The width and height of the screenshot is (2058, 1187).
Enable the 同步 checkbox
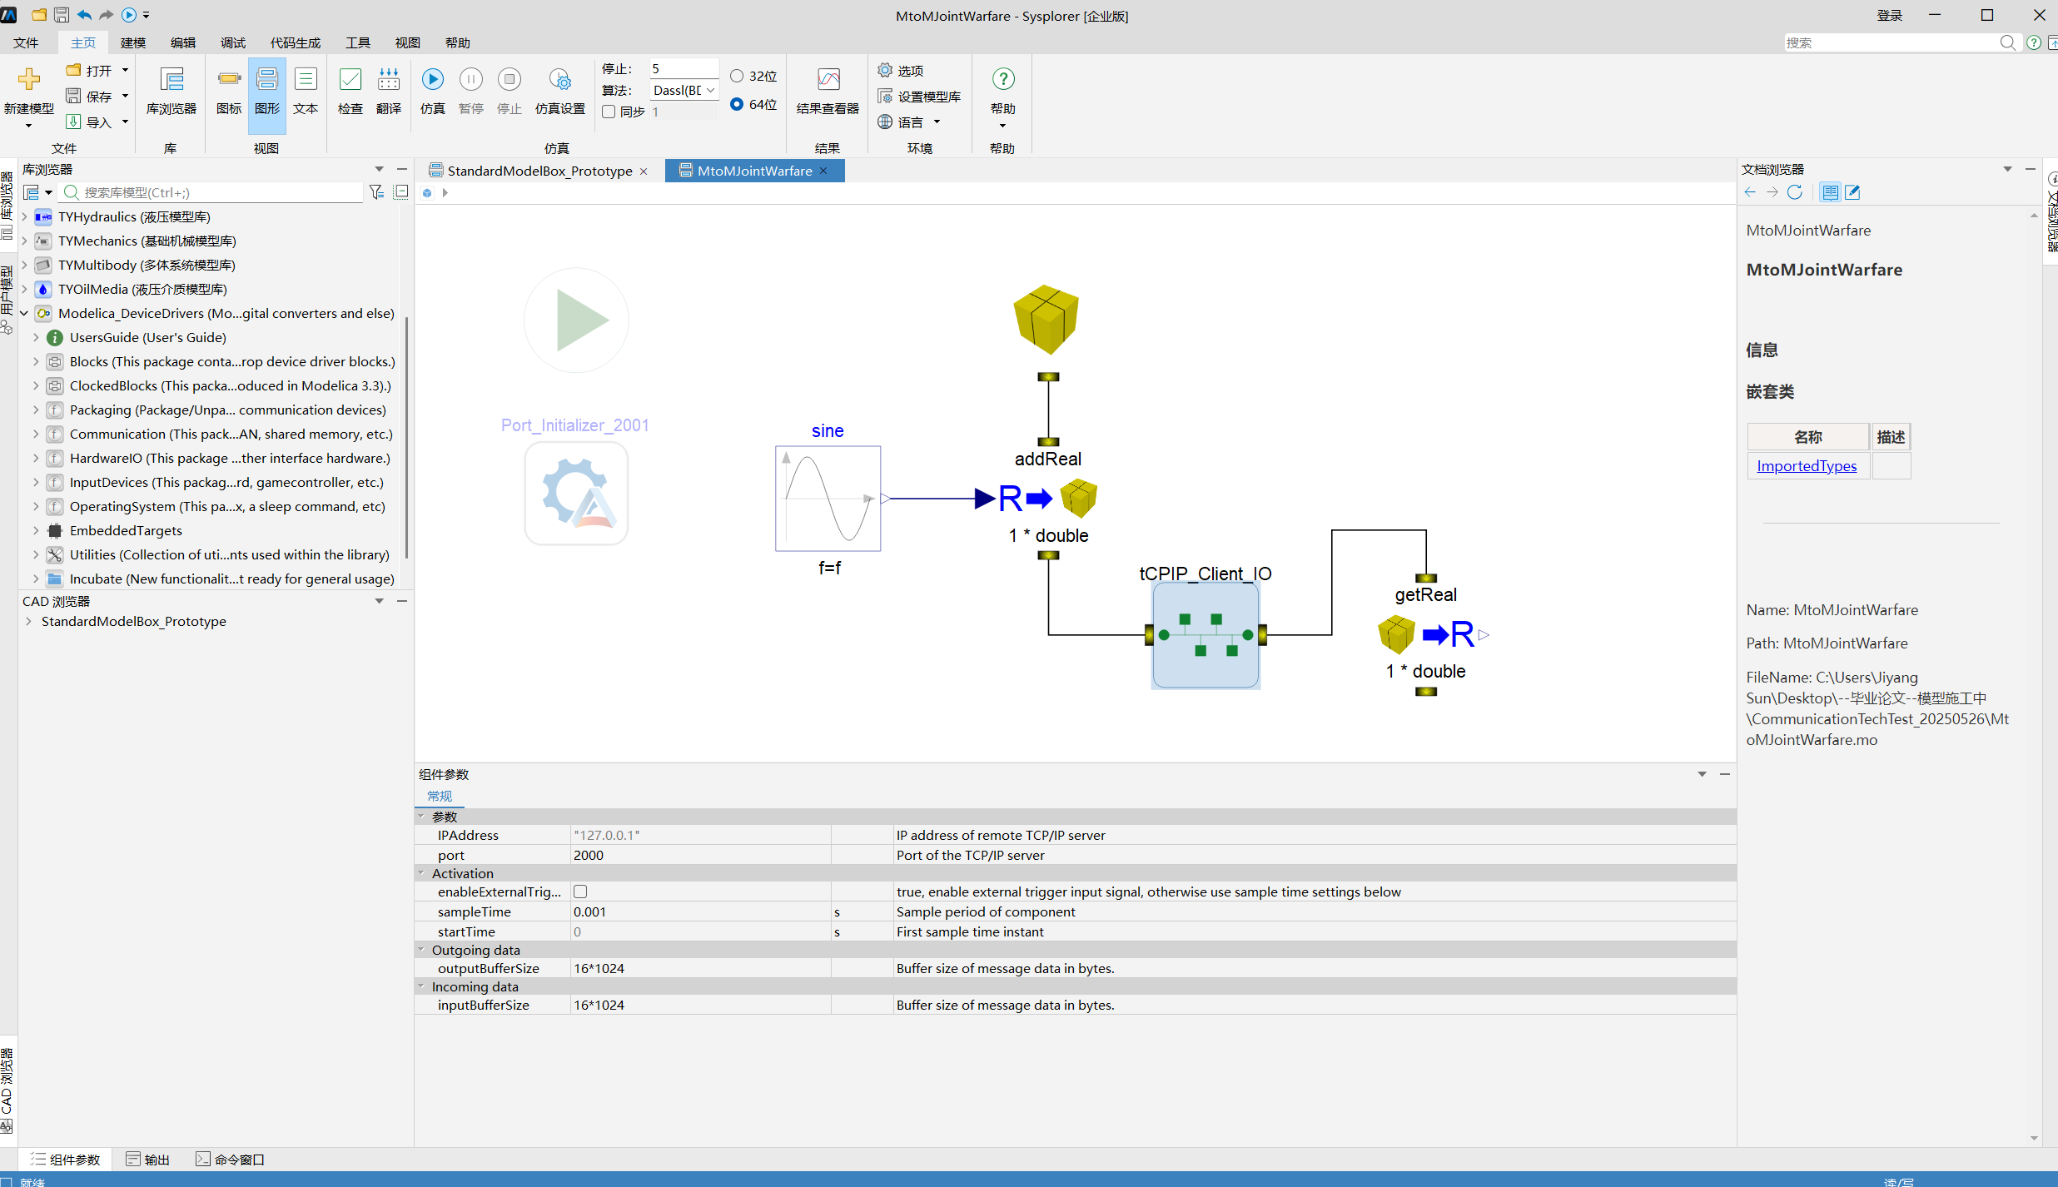click(609, 112)
